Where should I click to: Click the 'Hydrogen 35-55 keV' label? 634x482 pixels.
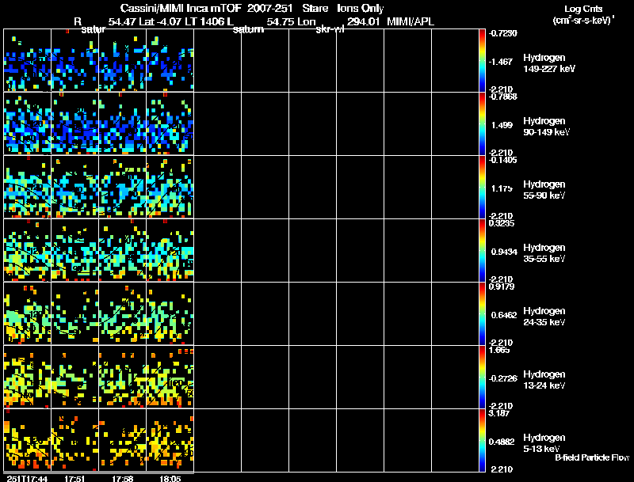click(544, 253)
